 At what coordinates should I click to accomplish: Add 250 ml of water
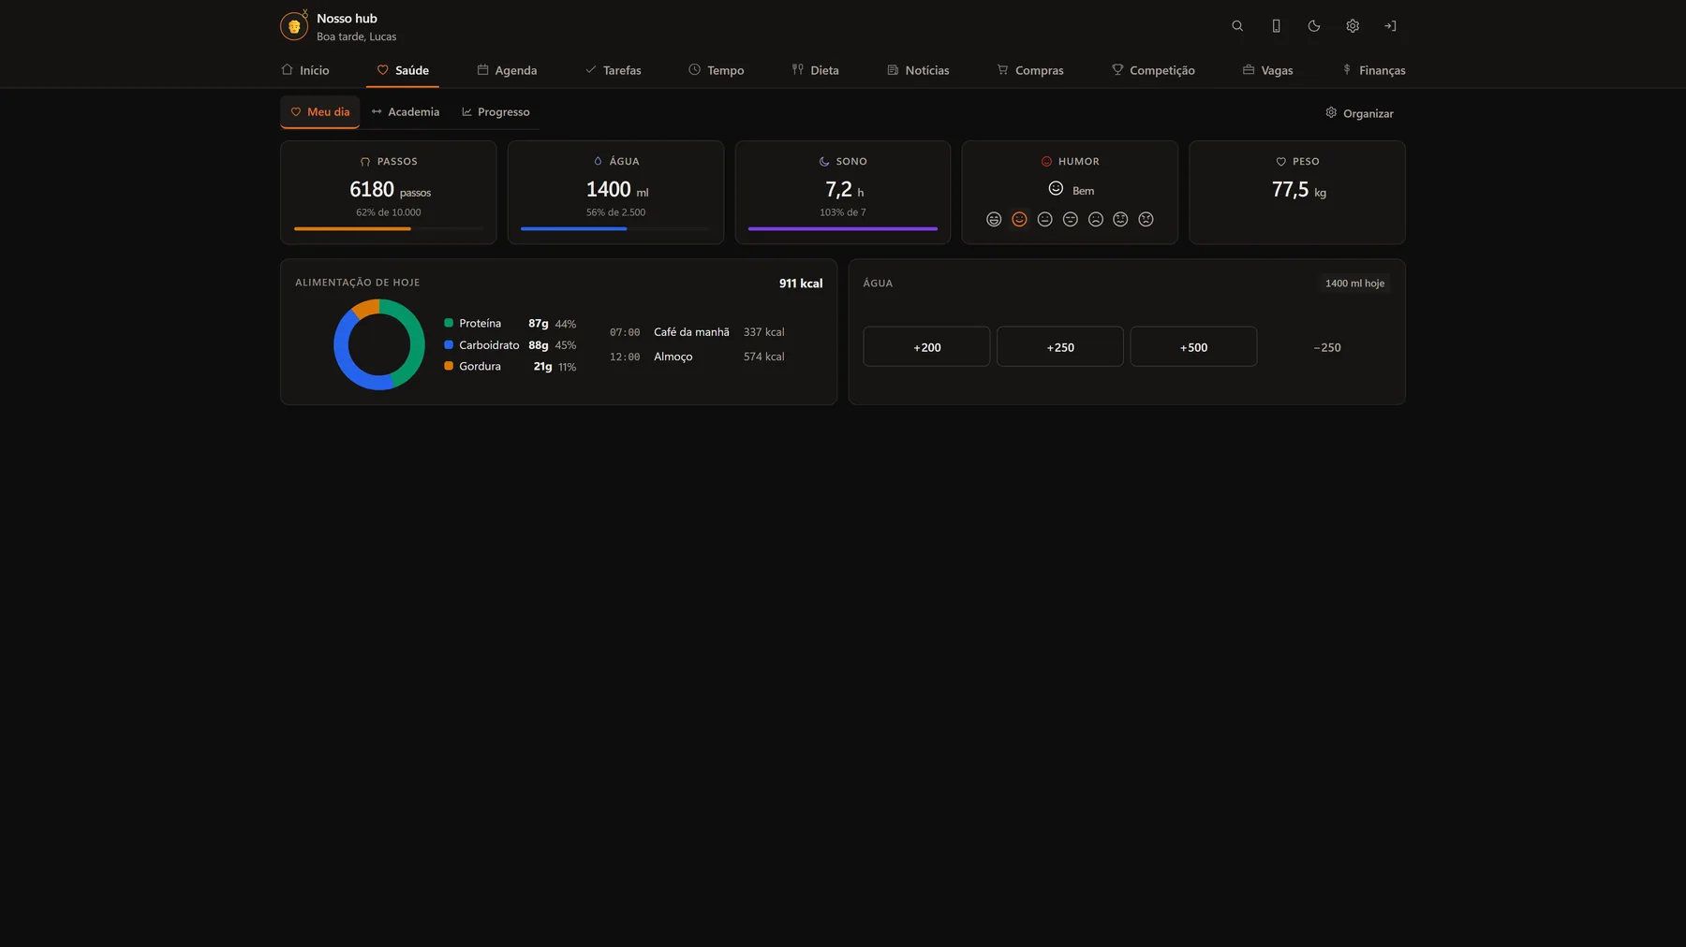1060,347
